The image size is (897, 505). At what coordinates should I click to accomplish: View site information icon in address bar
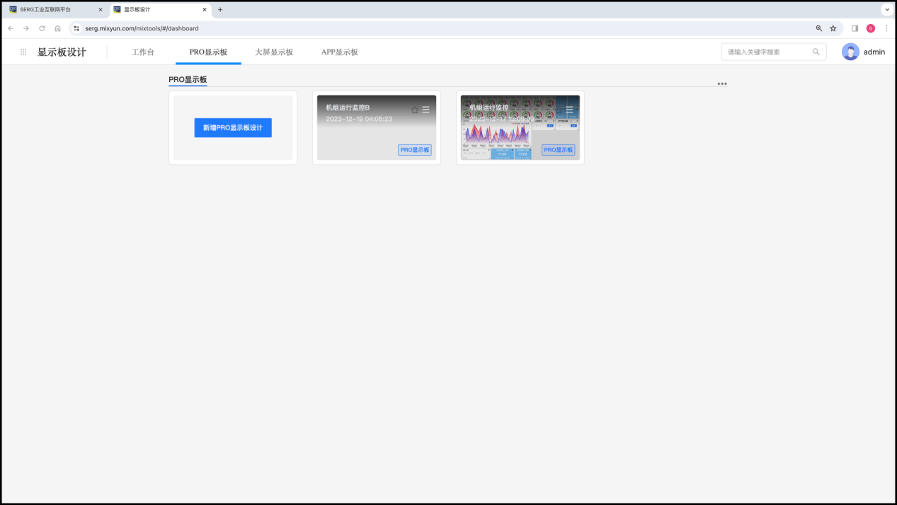point(76,28)
